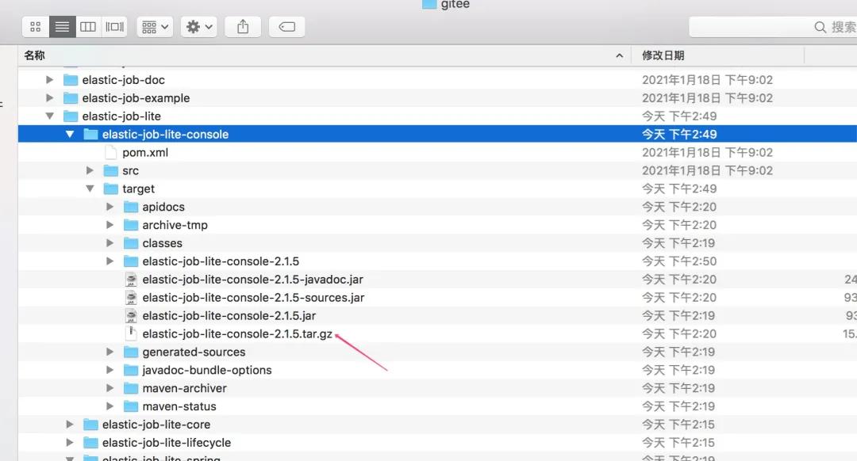Switch to list view mode
The image size is (857, 461).
click(62, 27)
